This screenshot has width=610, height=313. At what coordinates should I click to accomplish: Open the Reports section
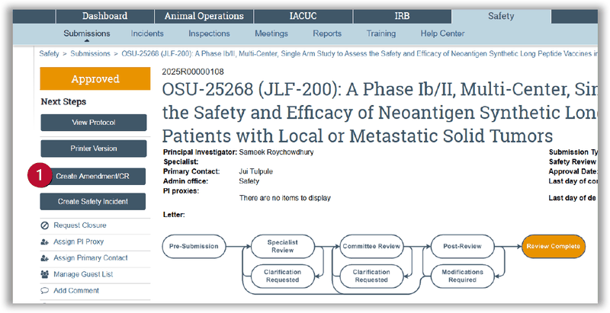click(x=327, y=34)
